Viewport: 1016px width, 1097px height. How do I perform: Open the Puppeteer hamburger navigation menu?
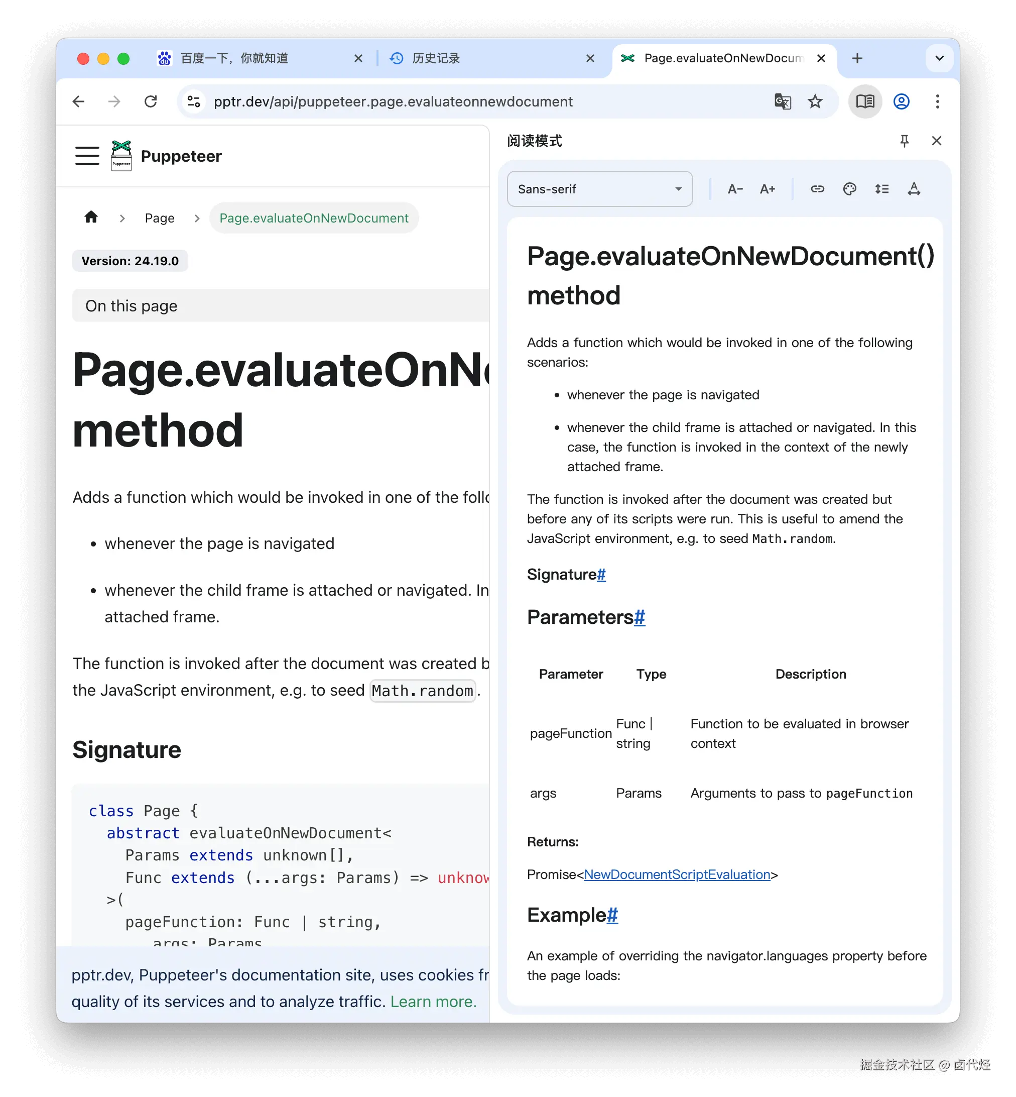click(87, 156)
